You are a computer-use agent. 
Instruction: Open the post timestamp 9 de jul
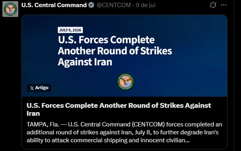coord(146,5)
